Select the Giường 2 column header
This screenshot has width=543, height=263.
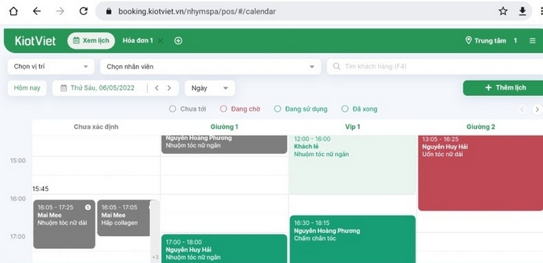(x=481, y=127)
